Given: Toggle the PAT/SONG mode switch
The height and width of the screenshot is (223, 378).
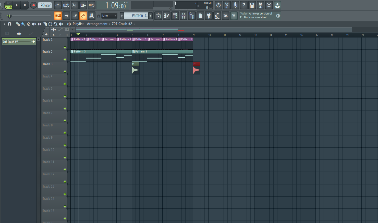Looking at the screenshot, I should click(x=8, y=5).
